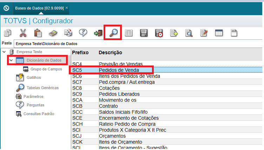The height and width of the screenshot is (150, 264).
Task: Open Parâmetros tree item
Action: [33, 96]
